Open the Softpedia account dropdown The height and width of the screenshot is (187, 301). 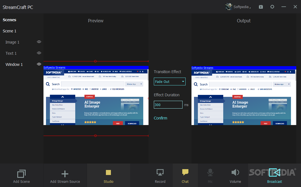(x=242, y=7)
